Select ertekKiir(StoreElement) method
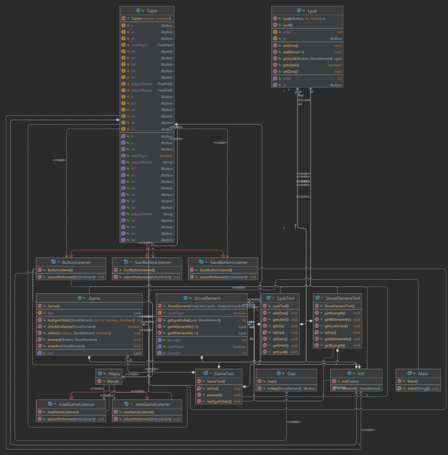The image size is (448, 455). tap(89, 346)
